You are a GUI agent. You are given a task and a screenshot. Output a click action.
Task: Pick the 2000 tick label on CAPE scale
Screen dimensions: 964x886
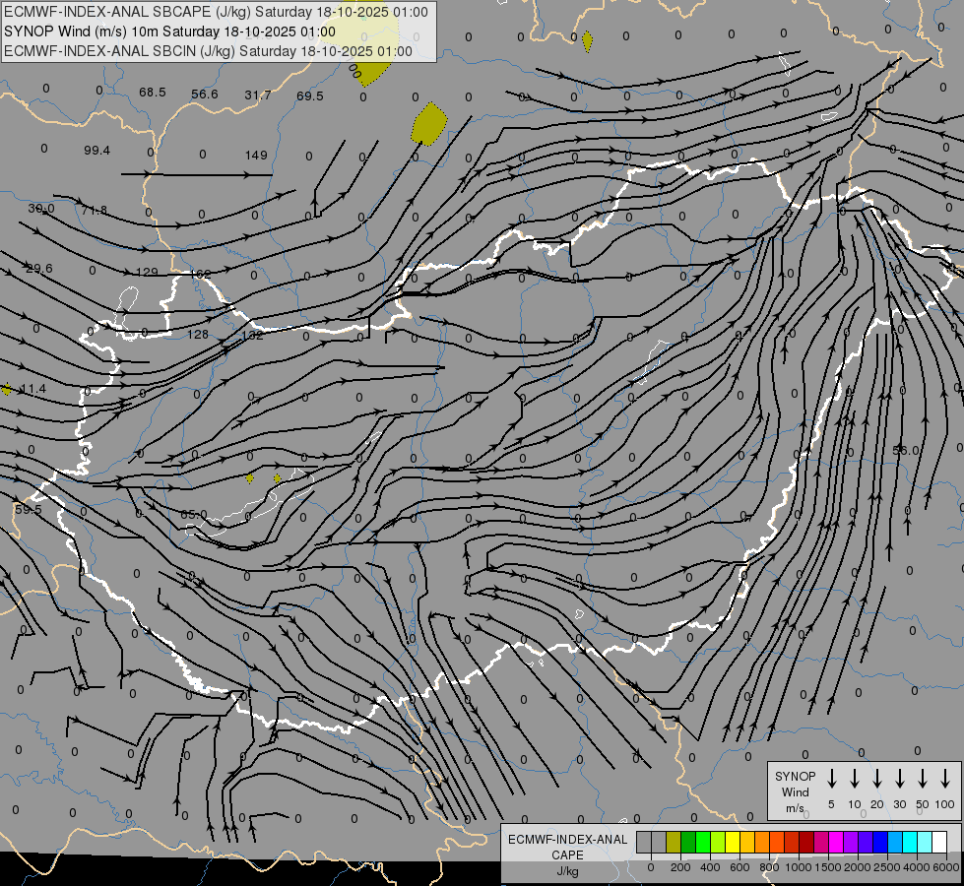[858, 867]
